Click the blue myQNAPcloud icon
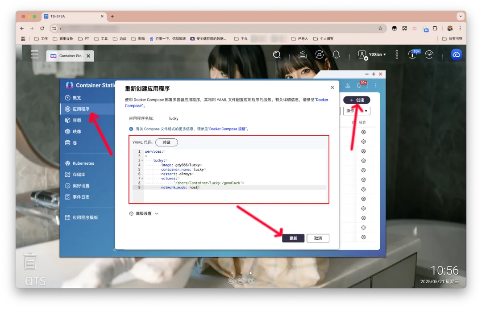Image resolution: width=482 pixels, height=309 pixels. coord(456,54)
